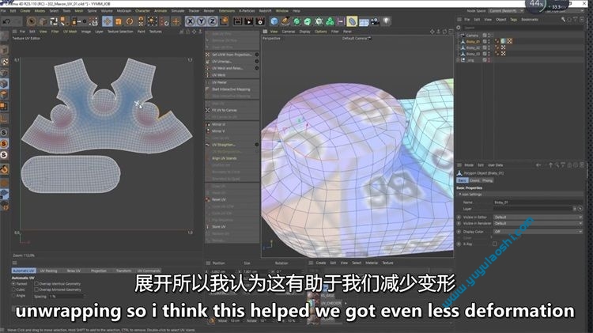Image resolution: width=593 pixels, height=333 pixels.
Task: Enable Overlap Mirrored Geometry checkbox
Action: [x=36, y=289]
